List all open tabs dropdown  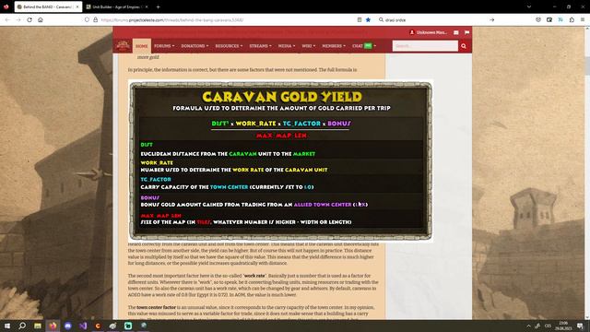coord(529,6)
